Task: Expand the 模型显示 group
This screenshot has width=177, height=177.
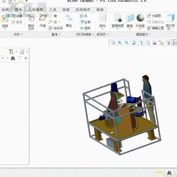Action: coord(143,35)
